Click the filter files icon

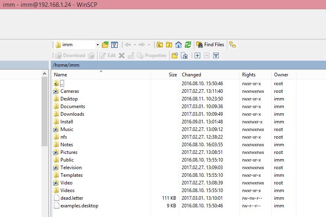coord(114,45)
